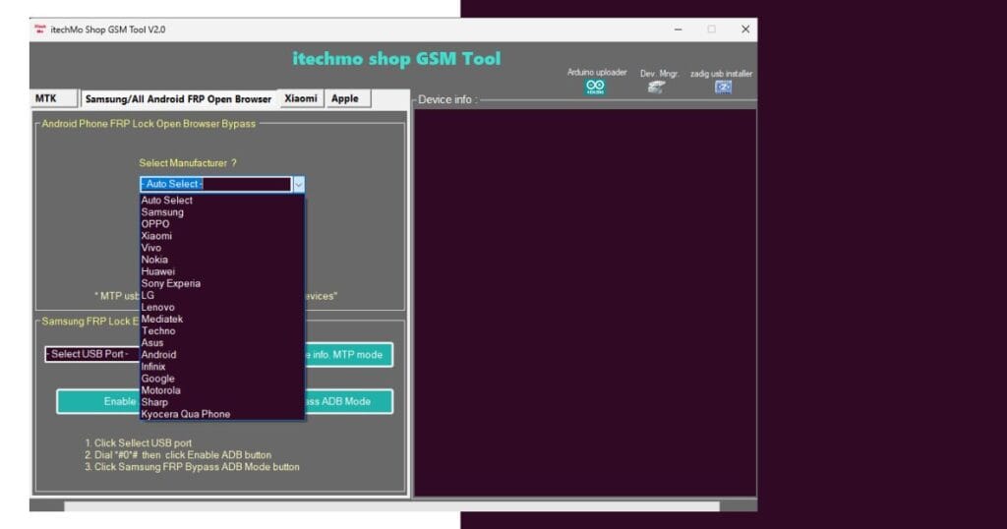This screenshot has width=1007, height=529.
Task: Pick Infinix from the list
Action: click(221, 367)
